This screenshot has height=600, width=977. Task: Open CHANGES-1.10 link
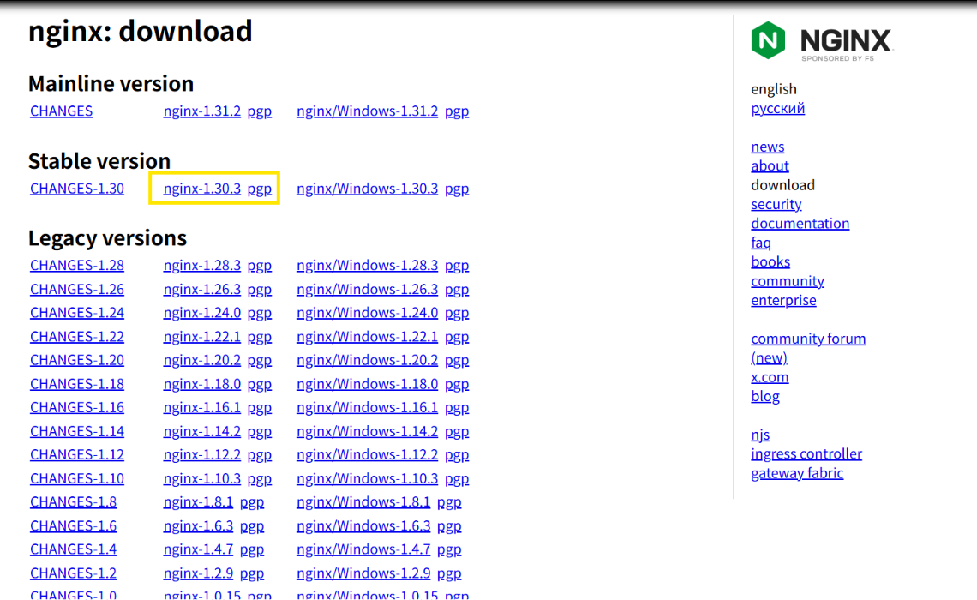[77, 478]
